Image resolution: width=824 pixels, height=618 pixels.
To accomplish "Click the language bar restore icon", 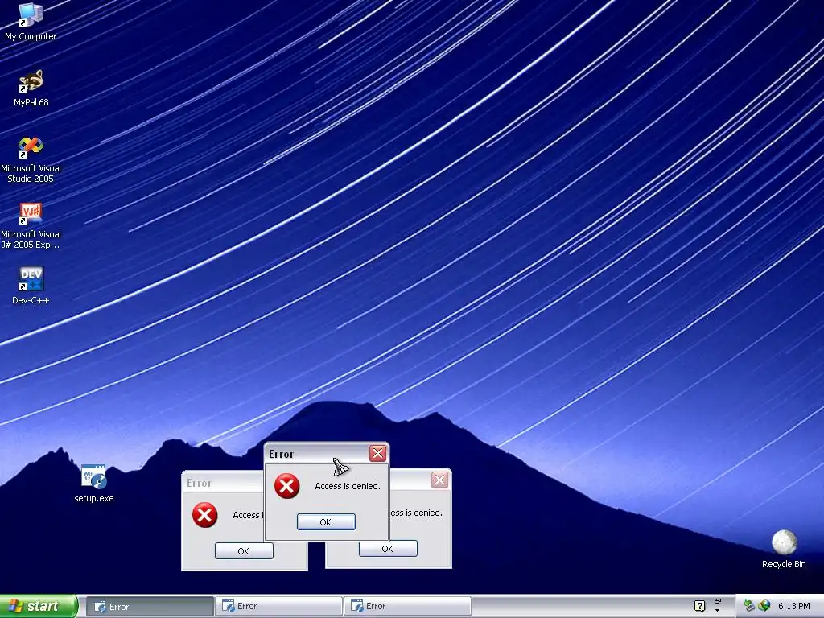I will tap(718, 601).
